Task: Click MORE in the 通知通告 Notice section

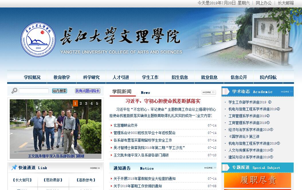Action: [210, 168]
